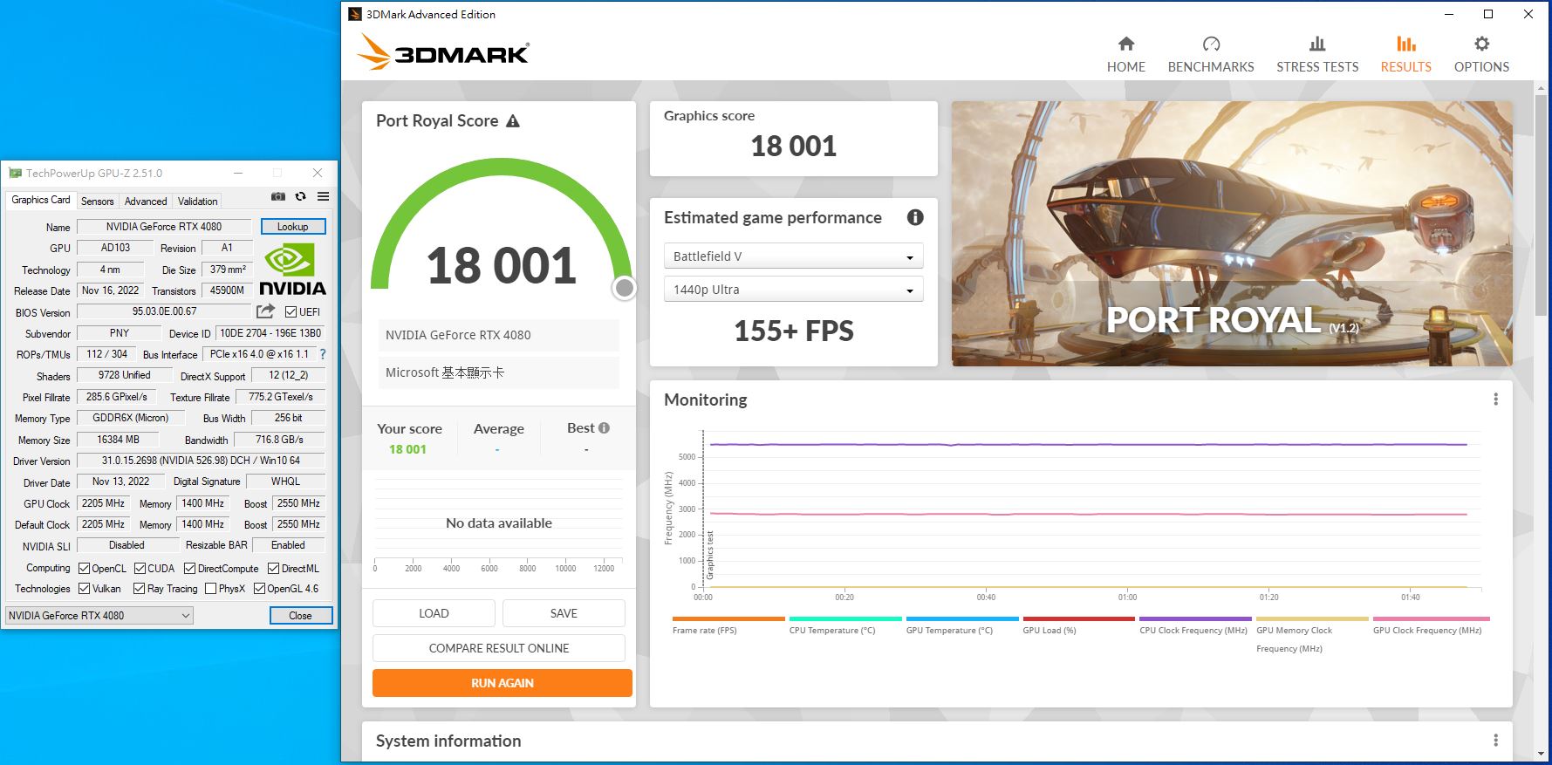Viewport: 1552px width, 765px height.
Task: Click the COMPARE RESULT ONLINE button
Action: click(x=498, y=648)
